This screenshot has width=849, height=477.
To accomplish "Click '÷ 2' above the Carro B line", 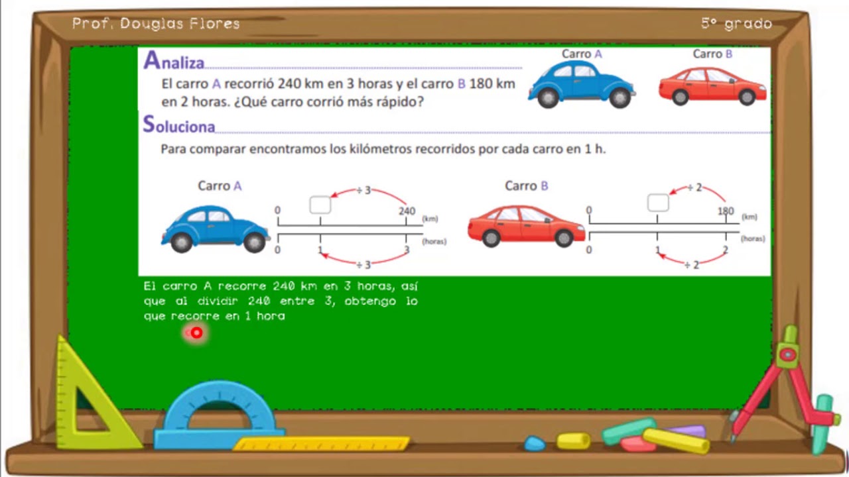I will click(x=694, y=188).
